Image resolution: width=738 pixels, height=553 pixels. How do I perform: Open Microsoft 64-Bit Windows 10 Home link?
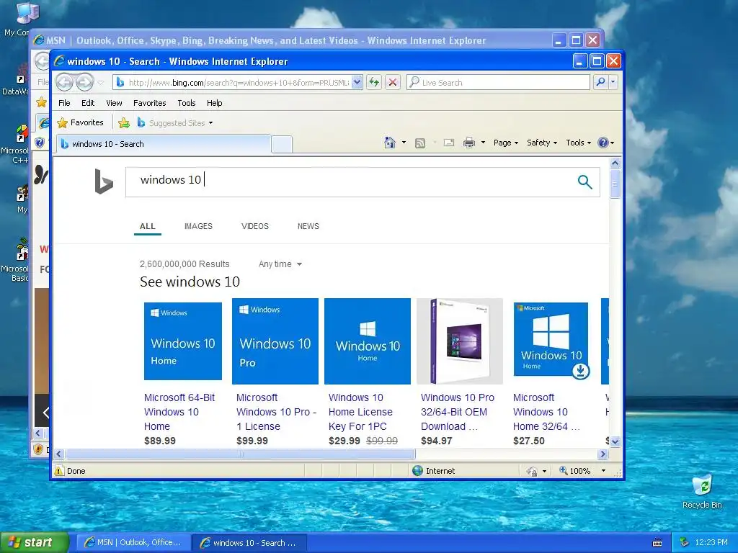[x=179, y=412]
